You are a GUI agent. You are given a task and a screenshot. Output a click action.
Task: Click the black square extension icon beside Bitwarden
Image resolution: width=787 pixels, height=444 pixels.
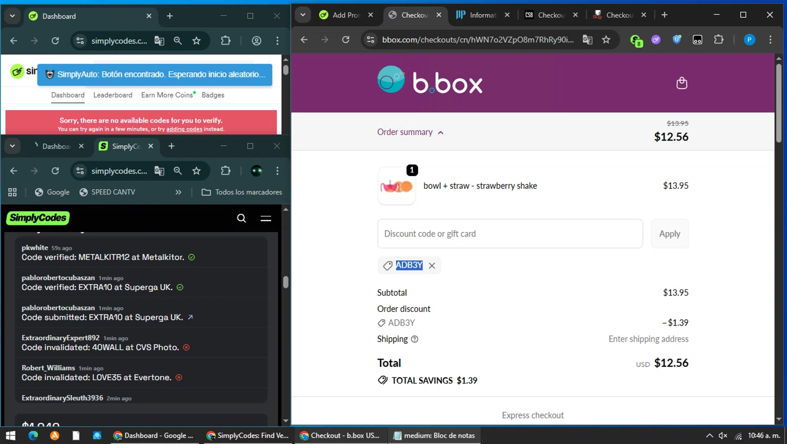pos(697,40)
